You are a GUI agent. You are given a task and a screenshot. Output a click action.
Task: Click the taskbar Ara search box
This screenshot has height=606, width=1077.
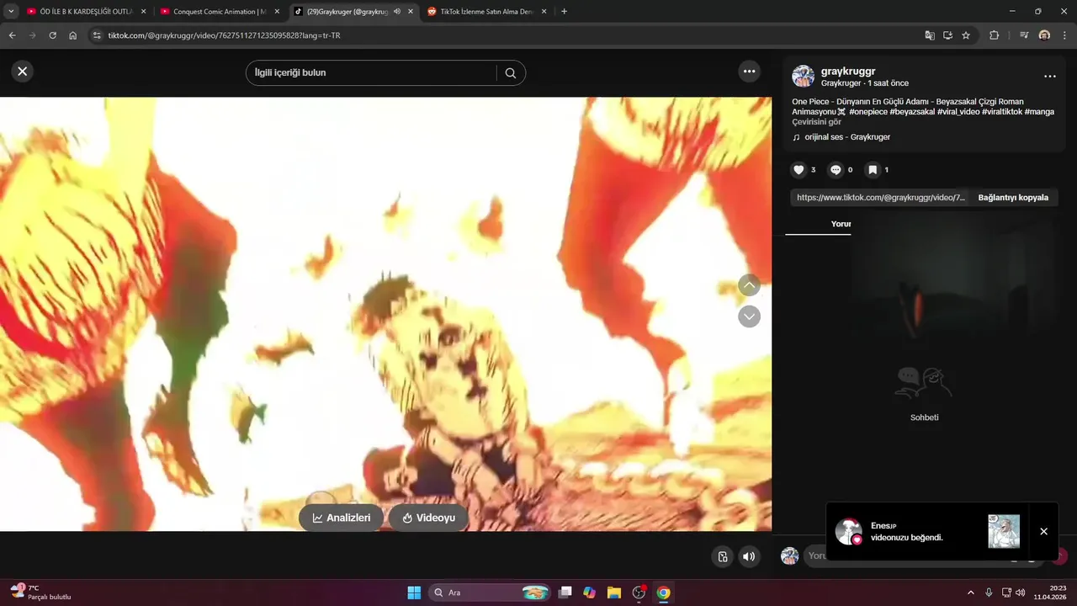tap(490, 593)
